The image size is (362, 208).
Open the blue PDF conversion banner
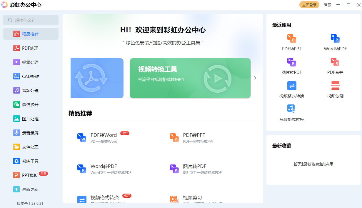point(97,78)
